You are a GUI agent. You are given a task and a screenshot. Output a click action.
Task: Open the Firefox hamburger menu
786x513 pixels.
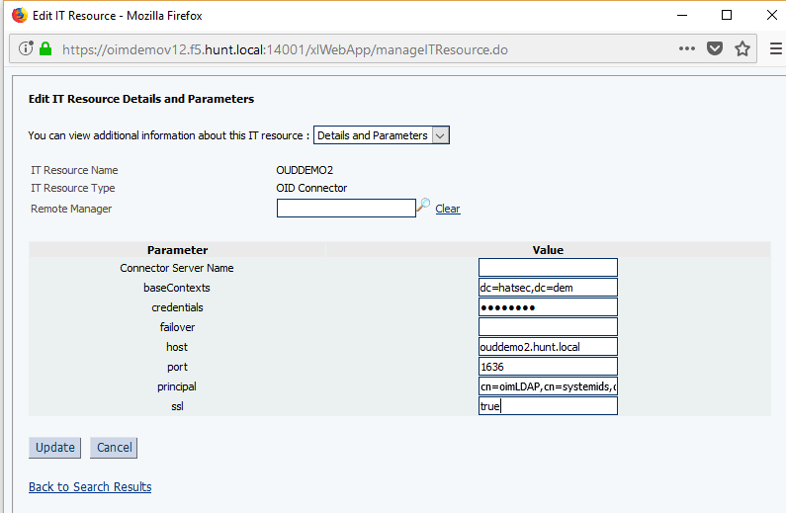pyautogui.click(x=775, y=48)
